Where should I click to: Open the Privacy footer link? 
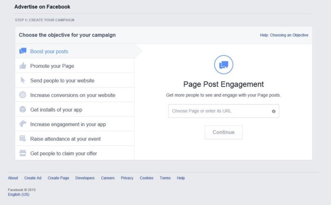coord(127,178)
